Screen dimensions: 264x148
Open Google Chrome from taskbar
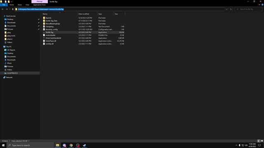click(x=71, y=145)
